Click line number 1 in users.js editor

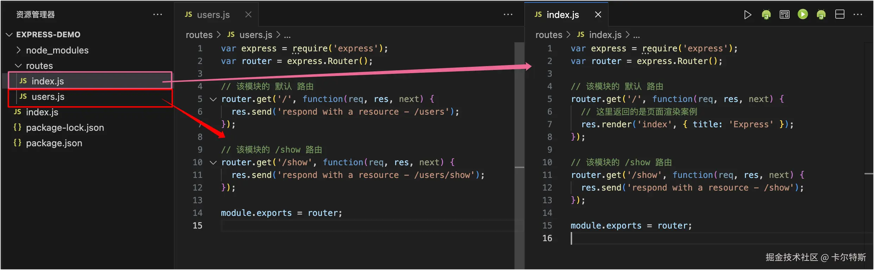[x=200, y=49]
